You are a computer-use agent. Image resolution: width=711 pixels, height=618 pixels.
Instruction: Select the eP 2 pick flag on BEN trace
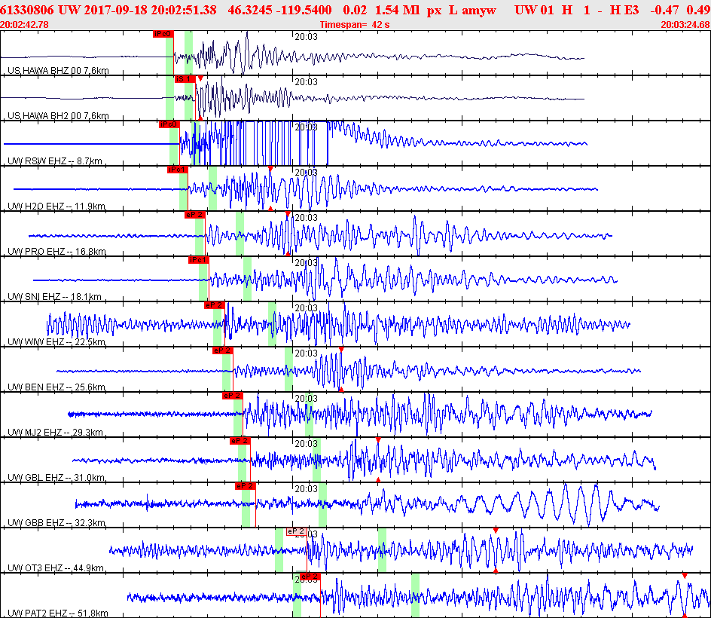click(x=223, y=350)
